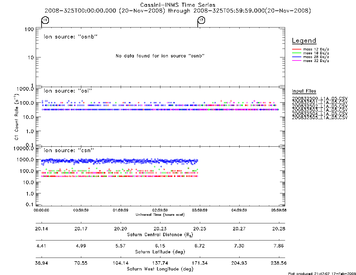Image resolution: width=356 pixels, height=275 pixels.
Task: Click the 02:59:59 time tick label
Action: (160, 210)
